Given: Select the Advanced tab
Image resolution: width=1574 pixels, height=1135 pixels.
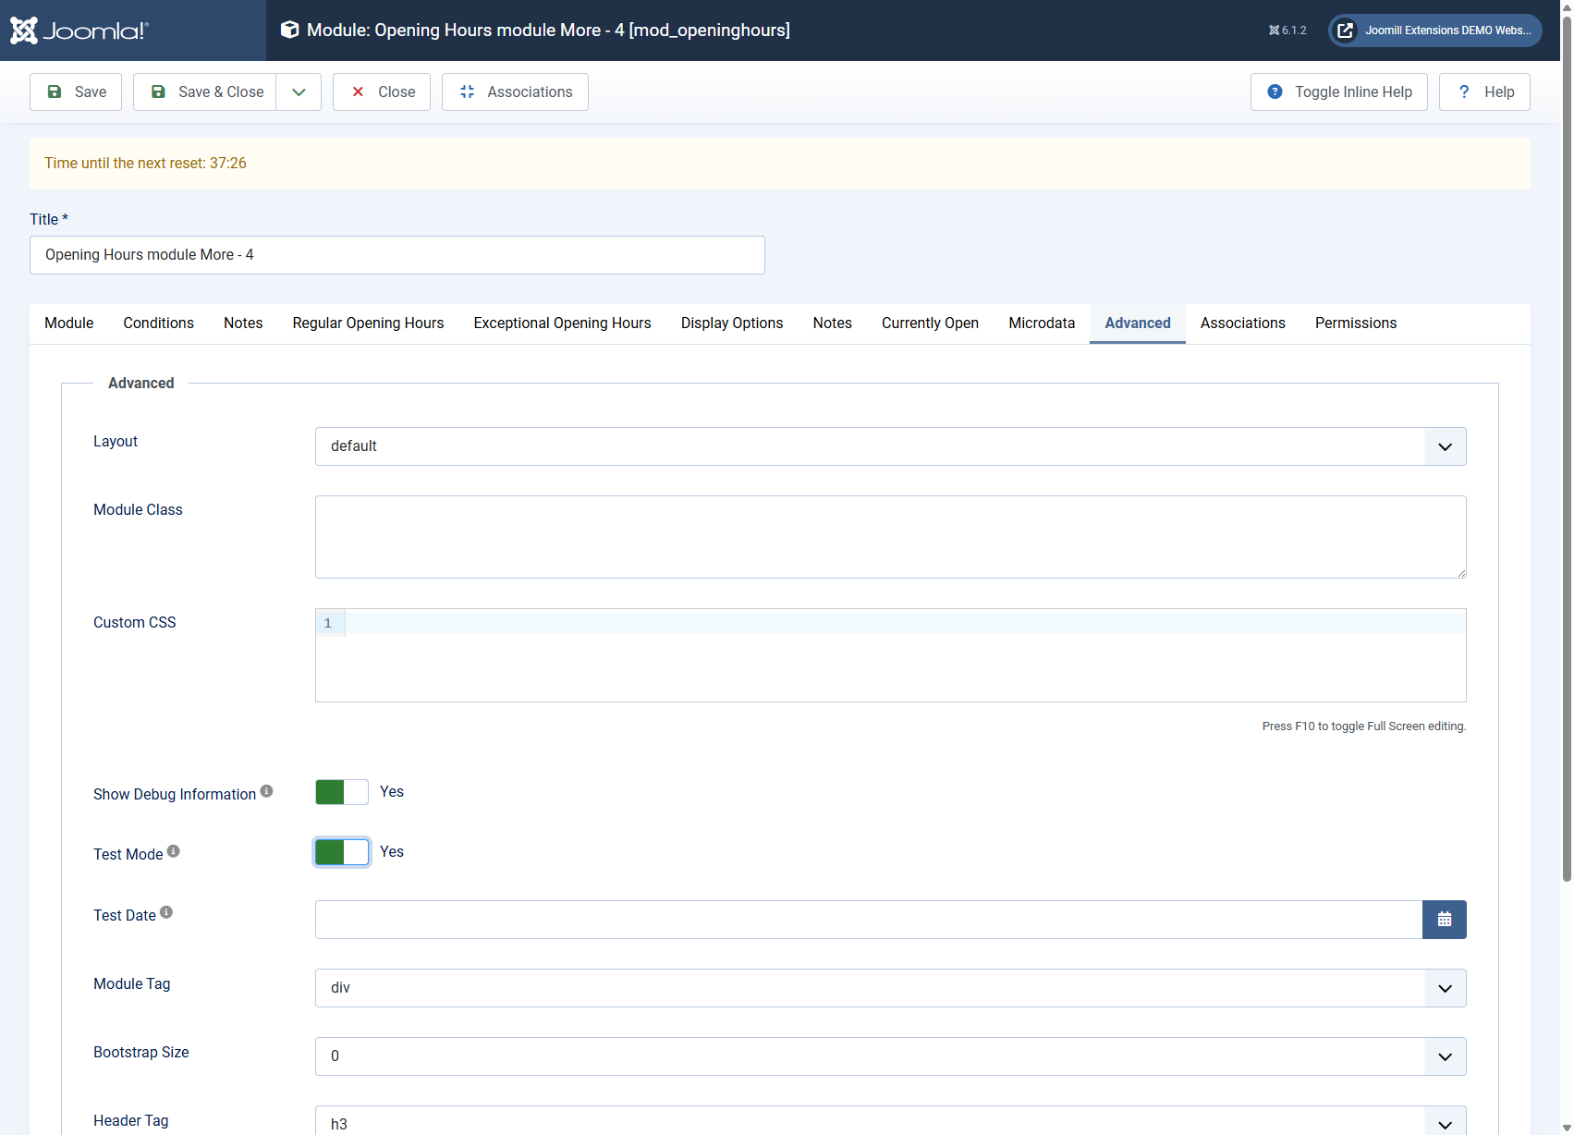Looking at the screenshot, I should coord(1138,323).
